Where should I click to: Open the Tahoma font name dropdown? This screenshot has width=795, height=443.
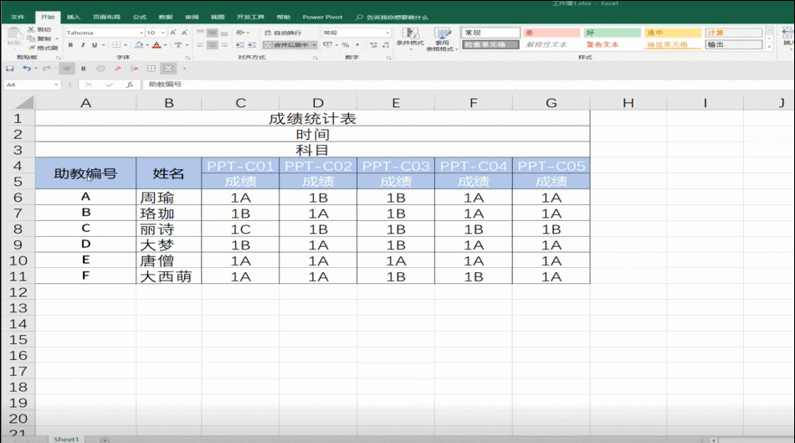pyautogui.click(x=141, y=33)
